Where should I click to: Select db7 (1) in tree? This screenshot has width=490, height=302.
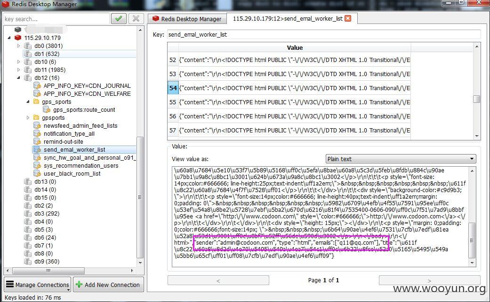coord(43,245)
